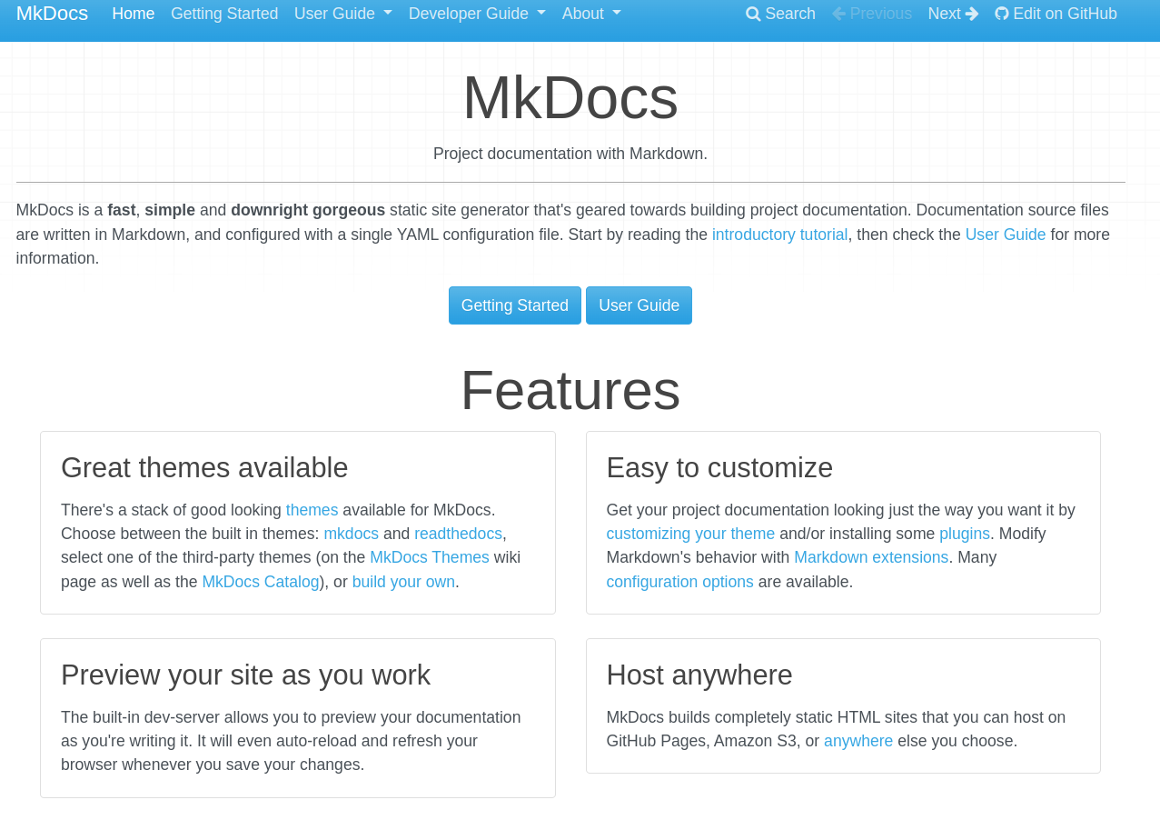The width and height of the screenshot is (1160, 820).
Task: Open Getting Started in the navbar
Action: 224,14
